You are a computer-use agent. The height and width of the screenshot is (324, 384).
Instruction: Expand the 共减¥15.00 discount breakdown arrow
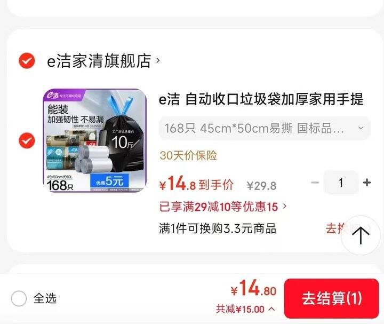271,309
